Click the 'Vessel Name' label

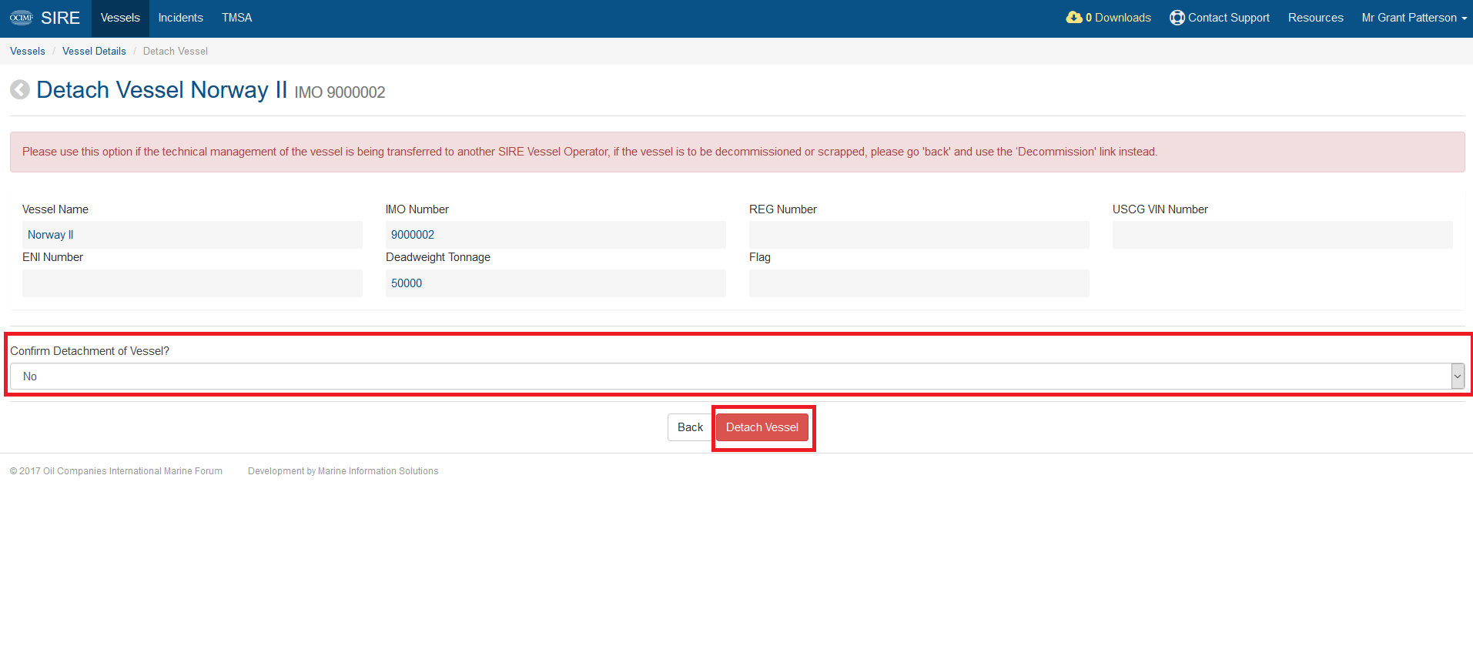(55, 209)
